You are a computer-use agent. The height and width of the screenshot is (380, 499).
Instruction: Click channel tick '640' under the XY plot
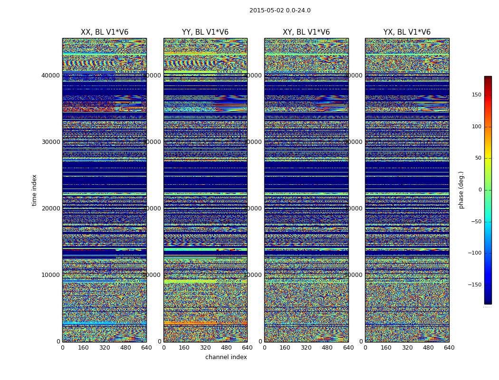(x=348, y=348)
